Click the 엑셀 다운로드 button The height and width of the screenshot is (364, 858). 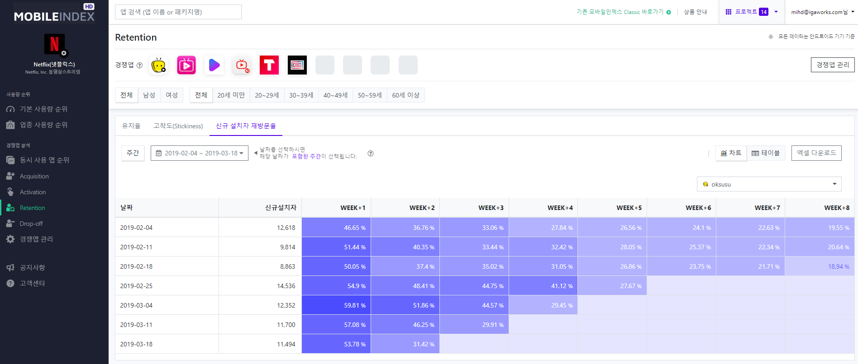(x=817, y=153)
